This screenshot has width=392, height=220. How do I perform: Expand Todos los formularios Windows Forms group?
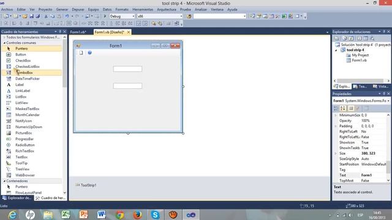pos(4,37)
